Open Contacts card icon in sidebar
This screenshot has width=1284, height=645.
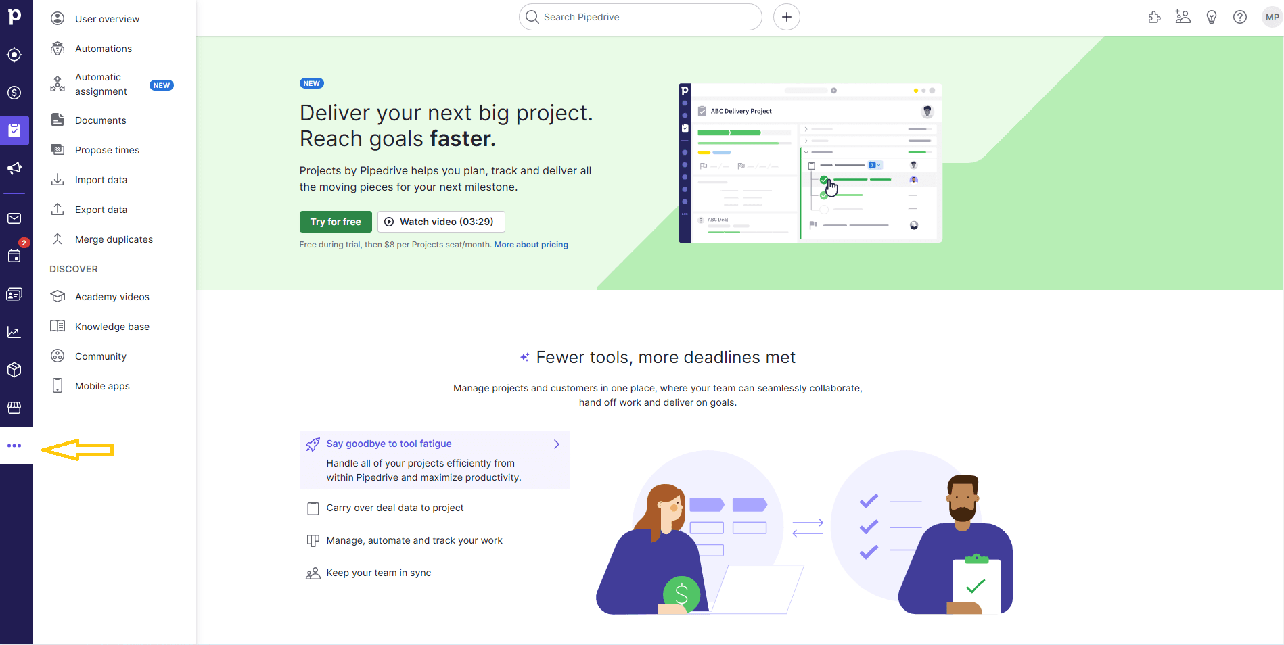click(14, 294)
